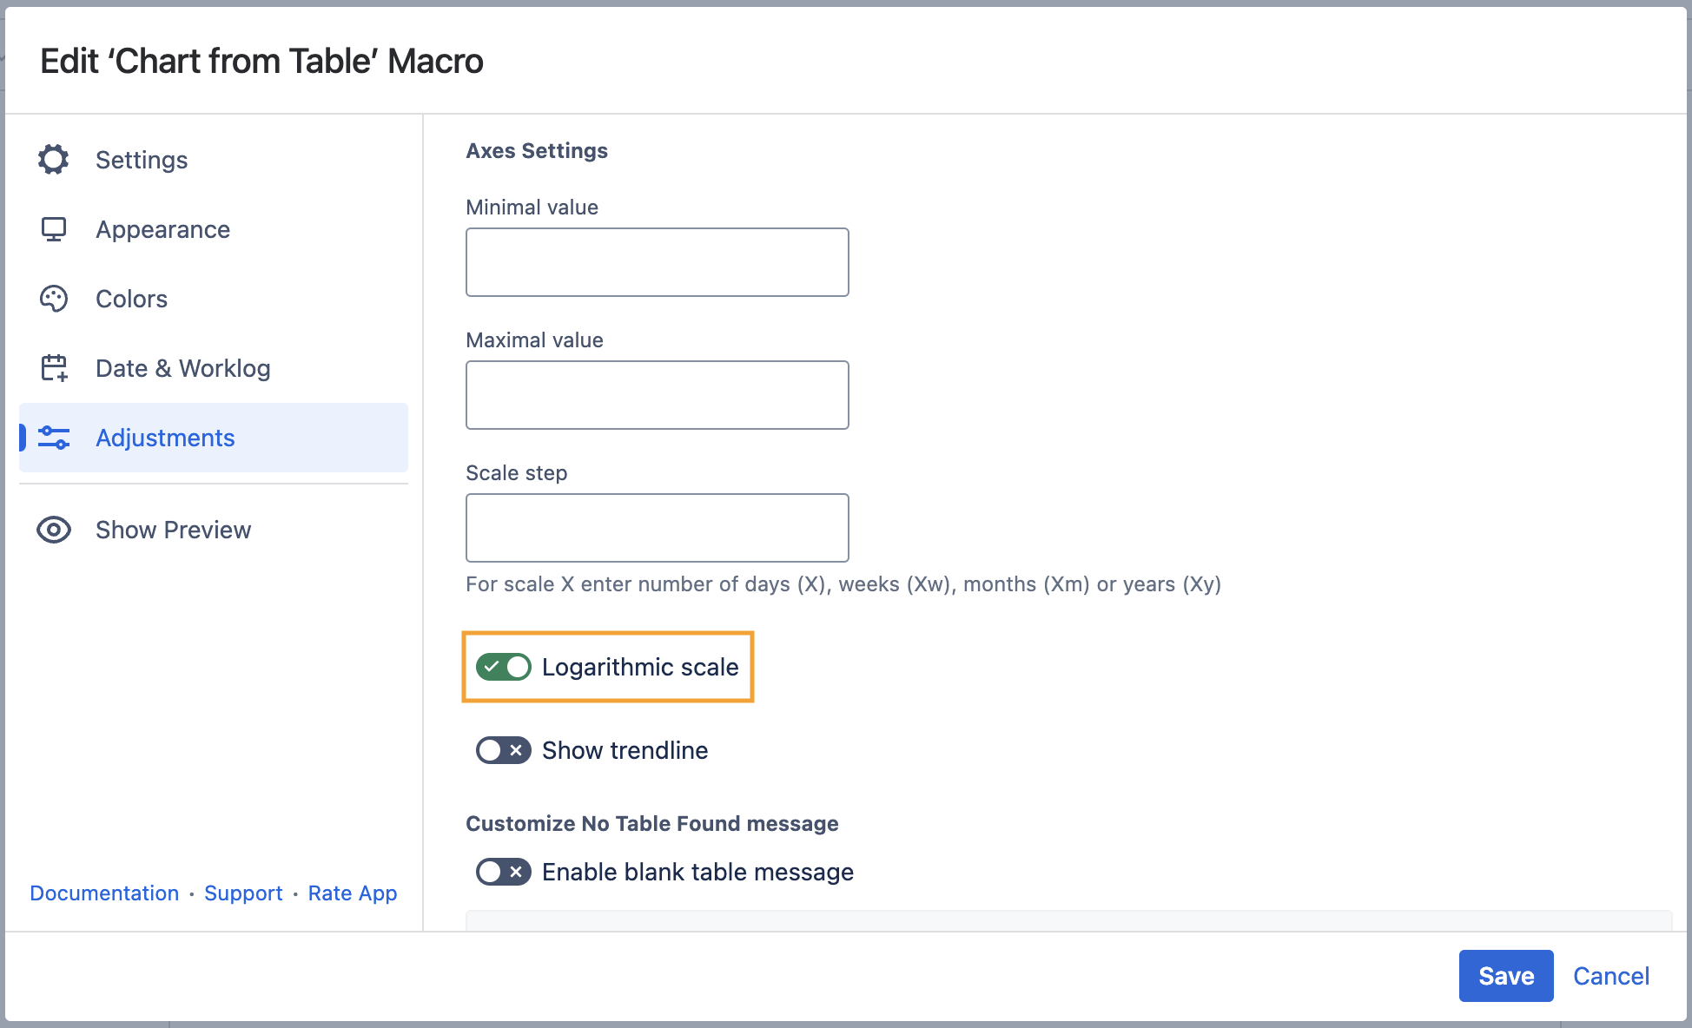Click the Show Preview label
The width and height of the screenshot is (1692, 1028).
tap(174, 530)
